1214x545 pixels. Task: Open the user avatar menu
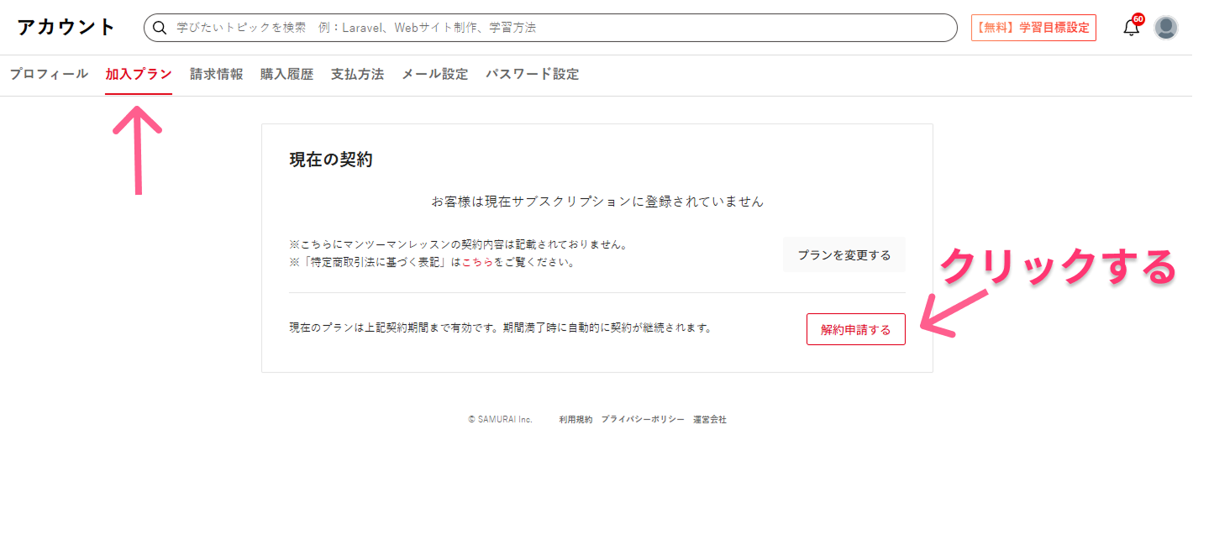tap(1165, 28)
